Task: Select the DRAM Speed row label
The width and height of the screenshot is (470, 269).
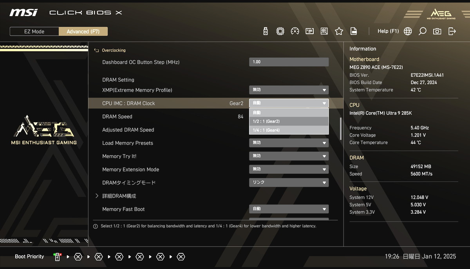Action: pos(117,116)
